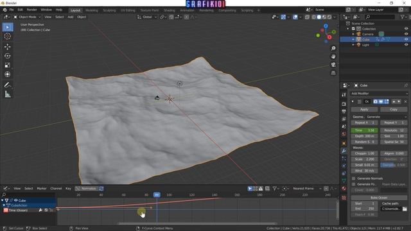Click the outliner search field

coord(380,17)
